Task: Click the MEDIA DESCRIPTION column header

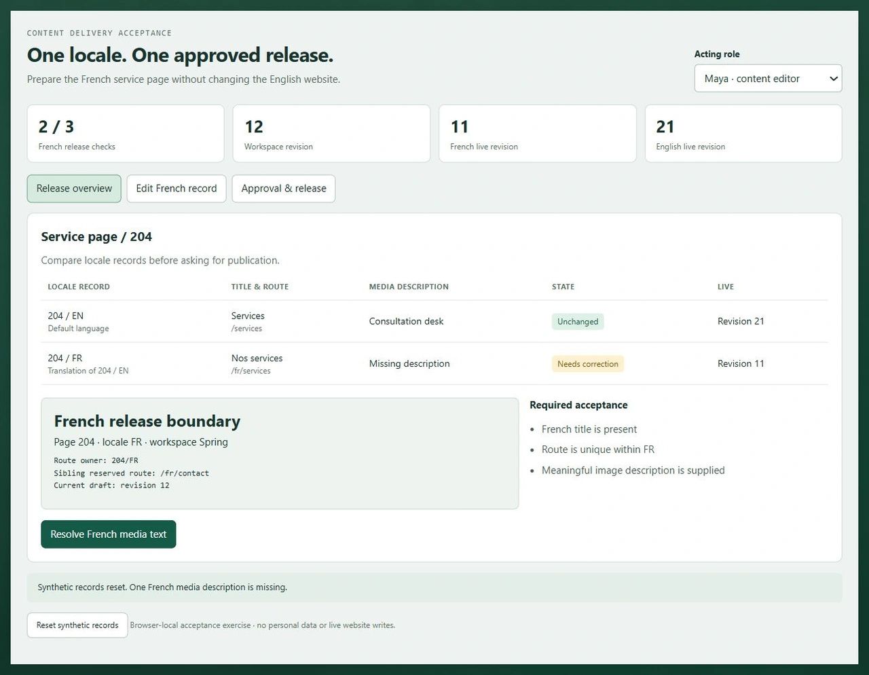Action: (409, 287)
